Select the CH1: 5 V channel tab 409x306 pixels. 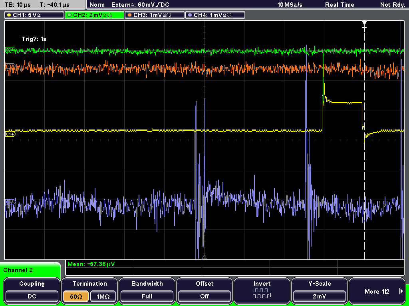[x=34, y=15]
